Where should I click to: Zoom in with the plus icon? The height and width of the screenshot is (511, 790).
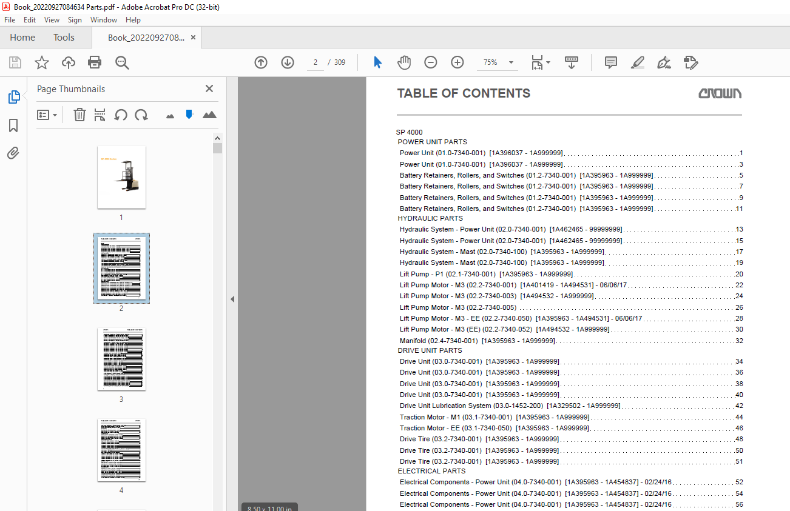(457, 62)
